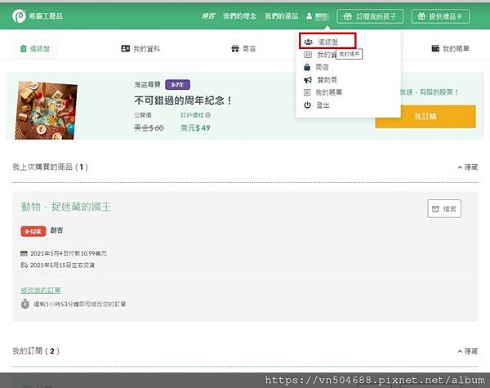This screenshot has width=490, height=388.
Task: Click the 檔案 button on the order card
Action: click(444, 208)
